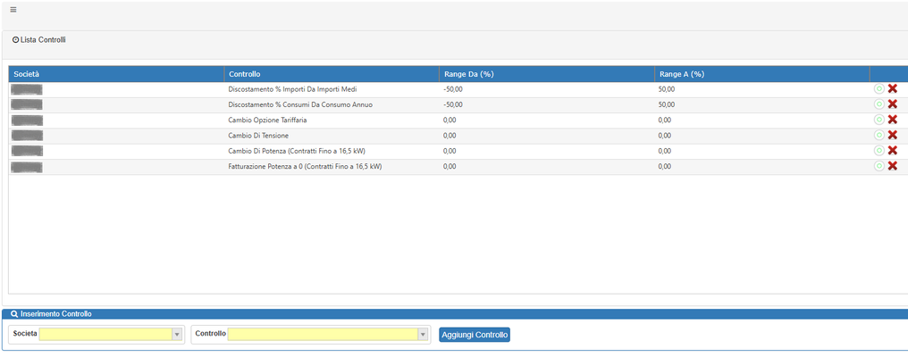Click the Inserimento Controllo panel title
Viewport: 908px width, 357px height.
point(55,314)
